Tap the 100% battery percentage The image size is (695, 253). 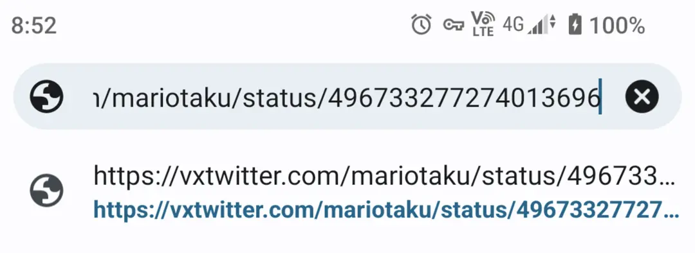tap(617, 26)
